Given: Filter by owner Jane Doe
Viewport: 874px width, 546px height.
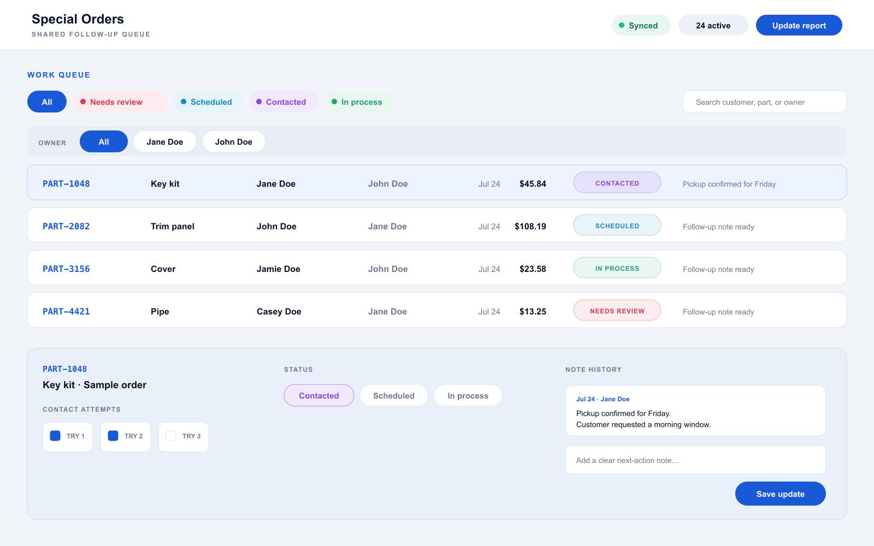Looking at the screenshot, I should [x=164, y=141].
